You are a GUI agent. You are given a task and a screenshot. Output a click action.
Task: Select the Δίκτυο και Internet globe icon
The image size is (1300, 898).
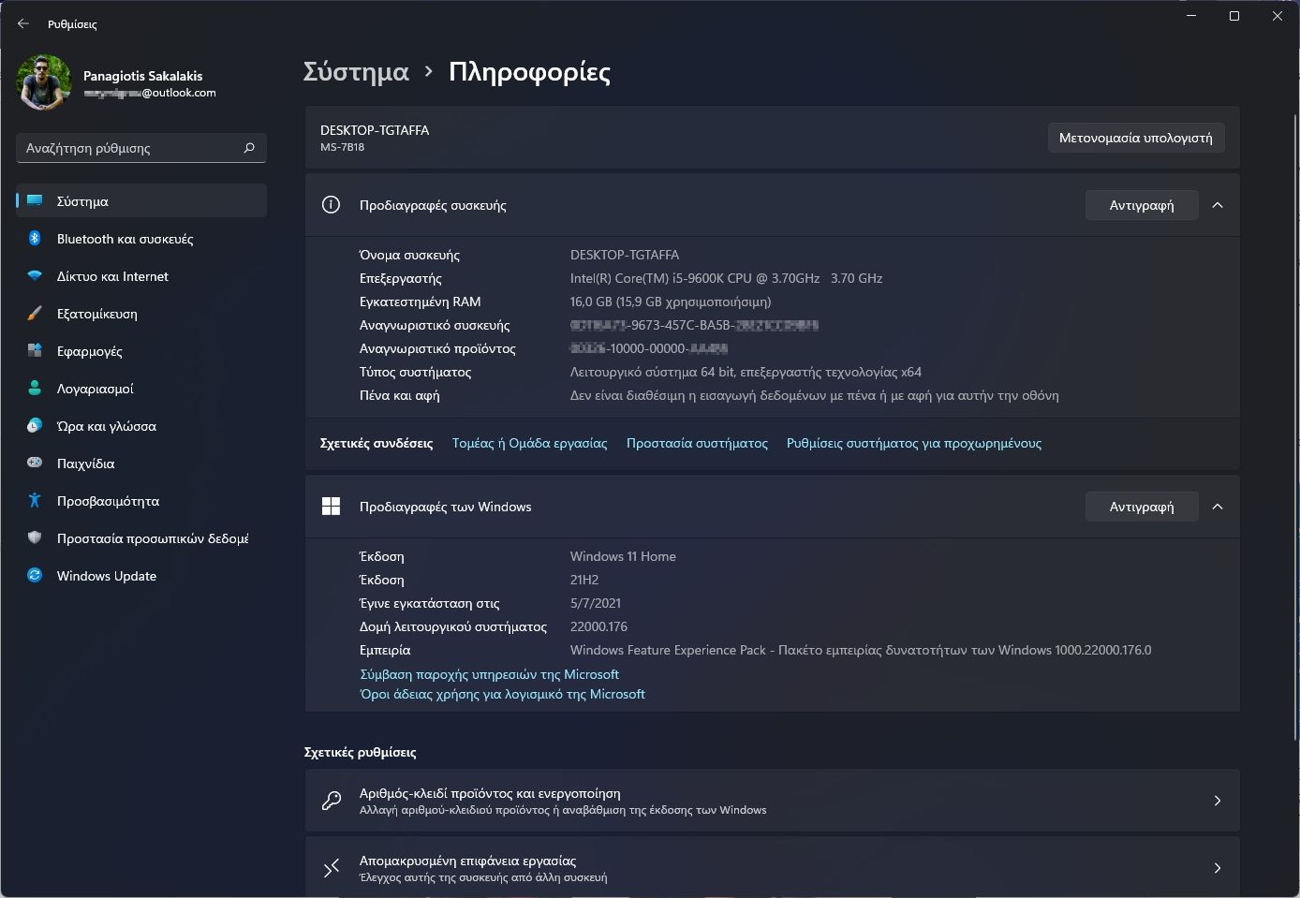coord(35,276)
